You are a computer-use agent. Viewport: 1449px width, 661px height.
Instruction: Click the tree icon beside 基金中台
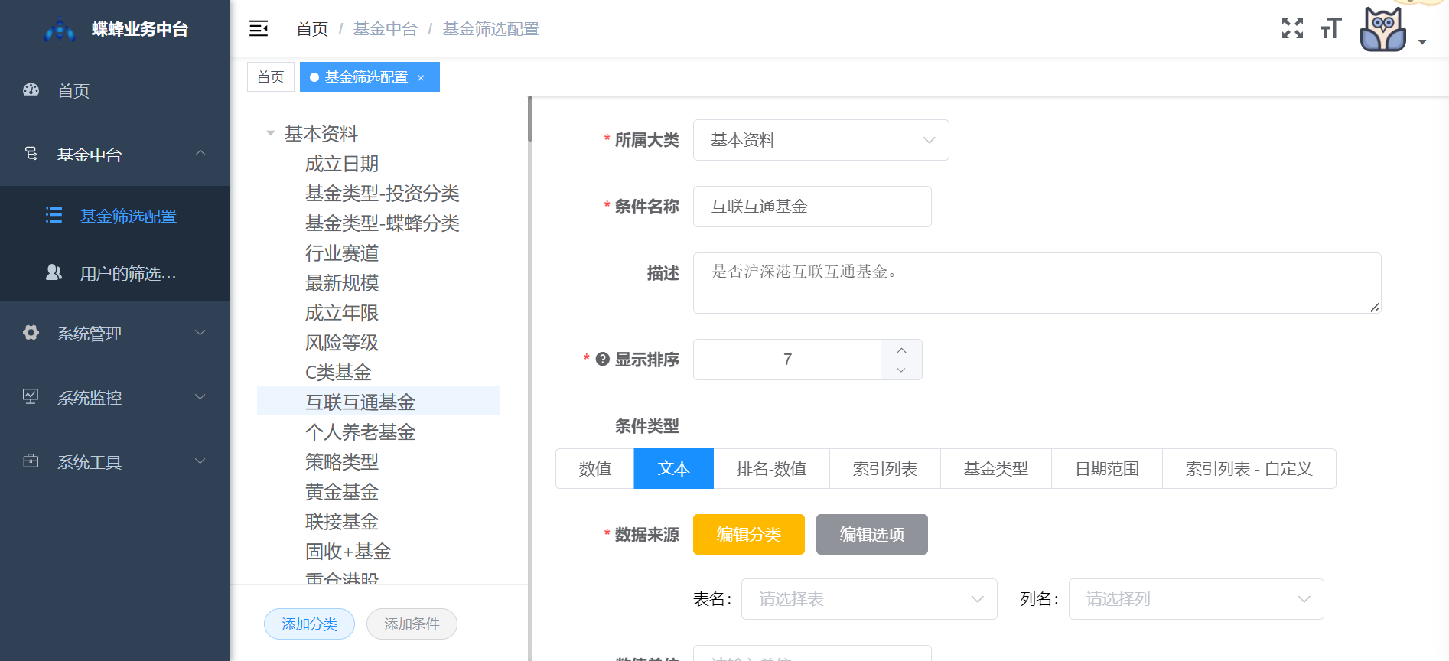(31, 154)
